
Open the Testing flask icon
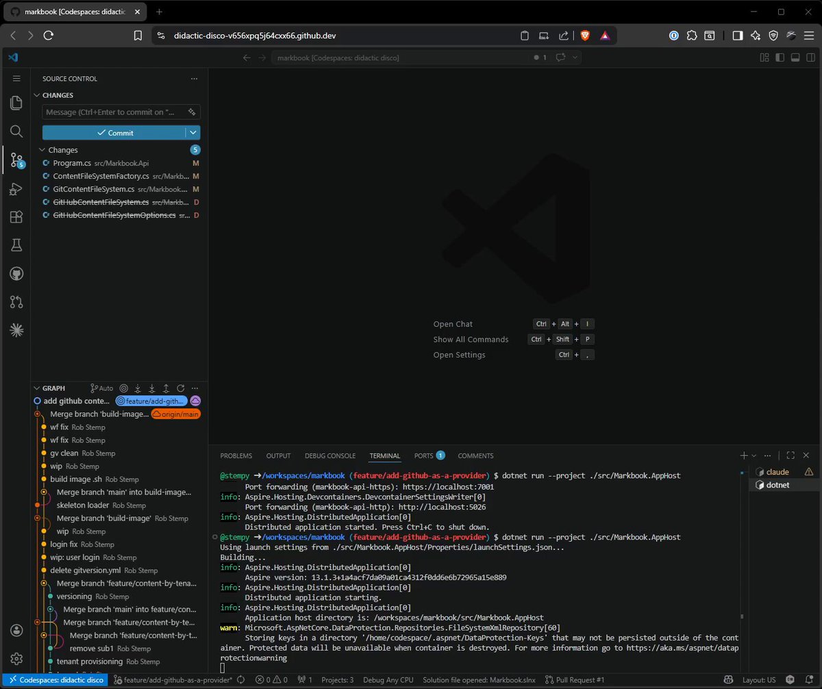coord(16,245)
